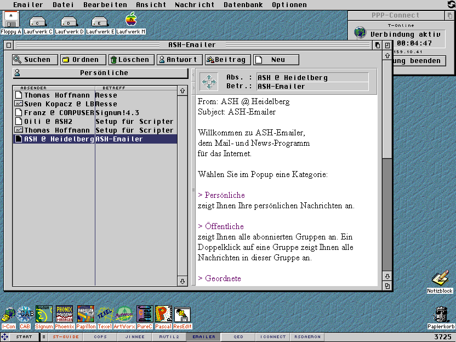Viewport: 456px width, 342px height.
Task: Click the read-mail icon of Sven Kopacz message
Action: [19, 104]
